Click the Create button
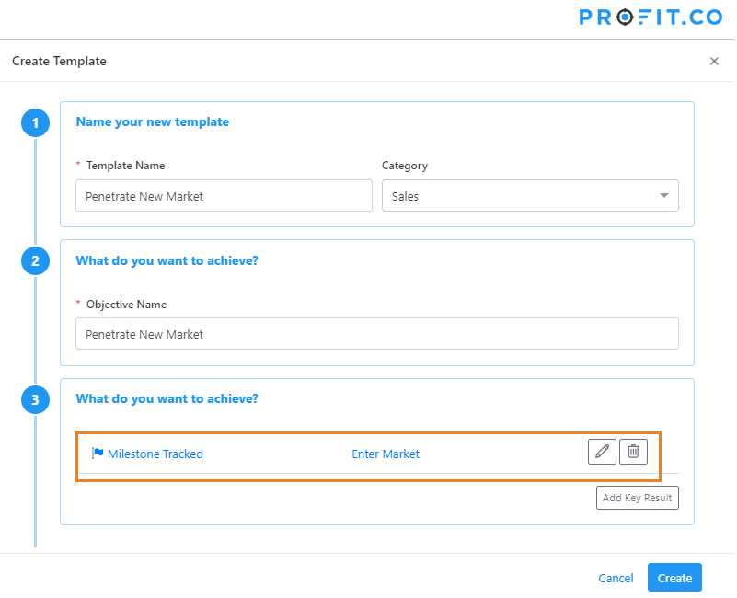This screenshot has width=737, height=598. (674, 578)
